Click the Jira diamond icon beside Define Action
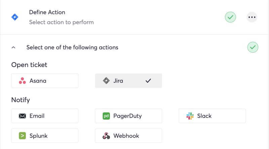Screen dimensions: 269x149 point(15,17)
